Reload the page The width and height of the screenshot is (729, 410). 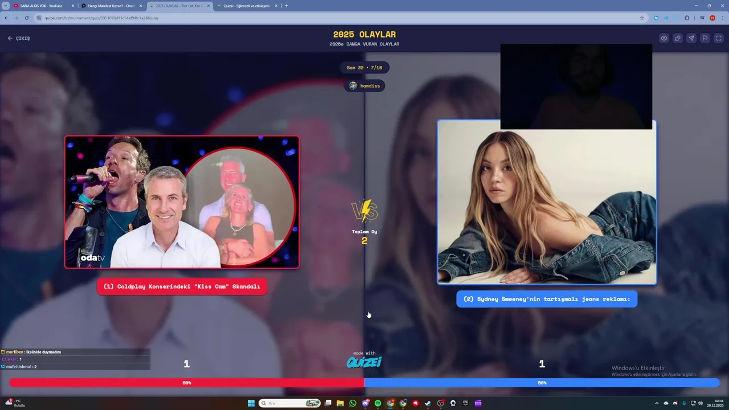coord(26,18)
